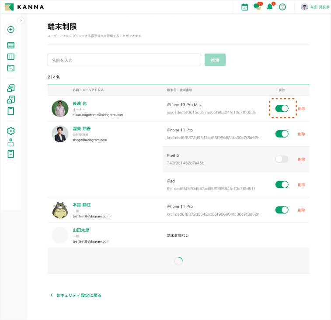
Task: Open chat messages icon in header
Action: tap(258, 7)
